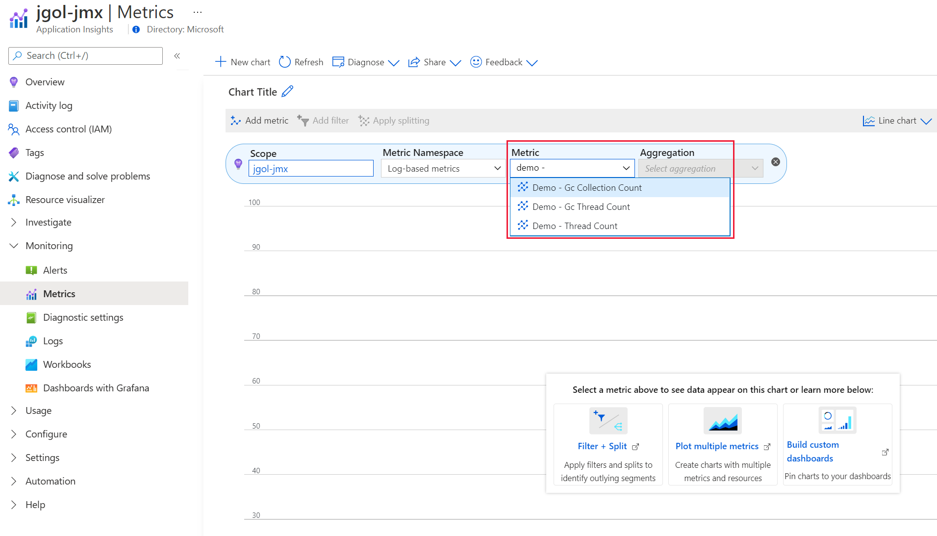
Task: Expand the Usage section
Action: (14, 410)
